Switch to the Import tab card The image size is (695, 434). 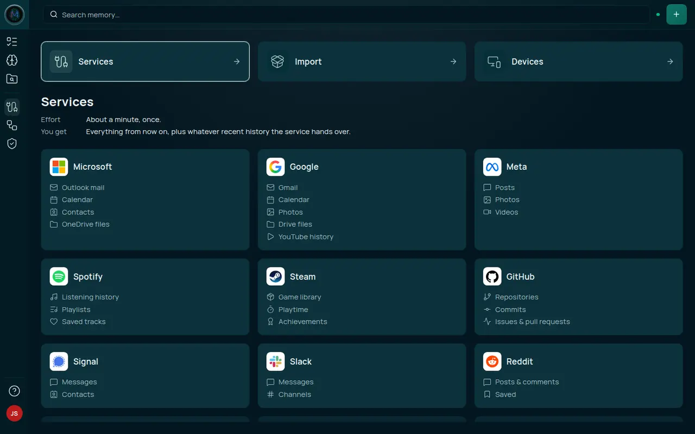(362, 62)
